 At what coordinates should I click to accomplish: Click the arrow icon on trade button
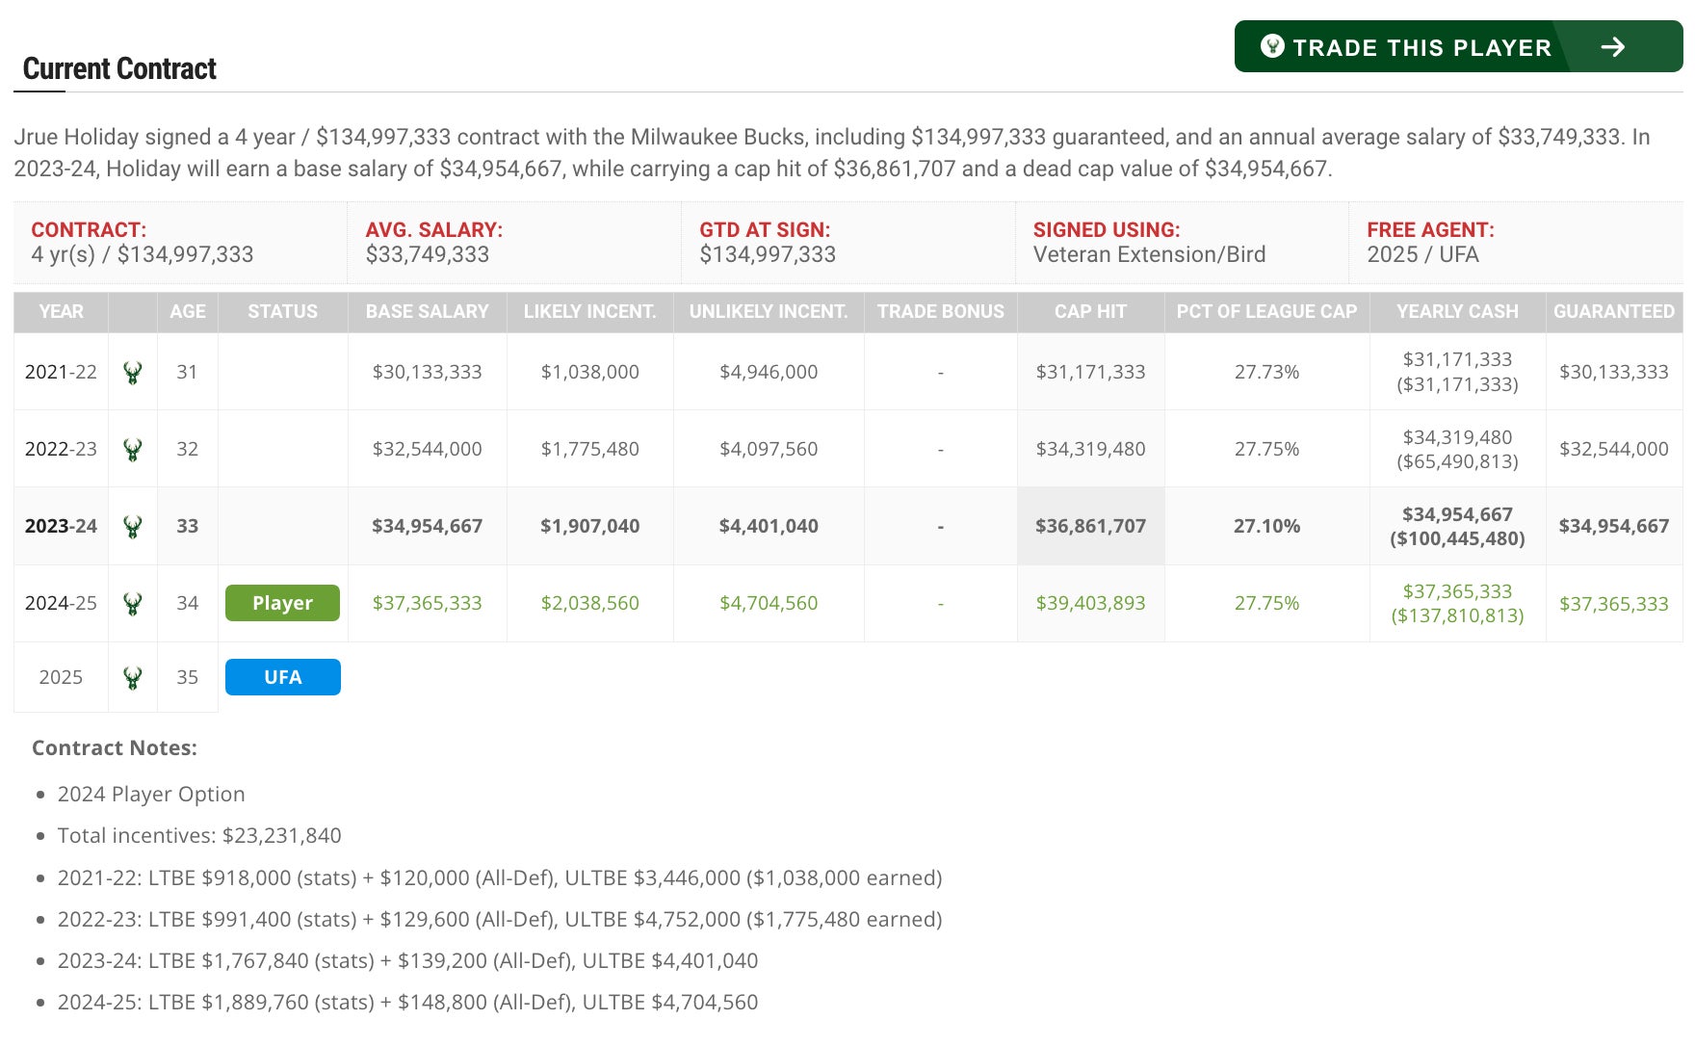click(x=1613, y=47)
